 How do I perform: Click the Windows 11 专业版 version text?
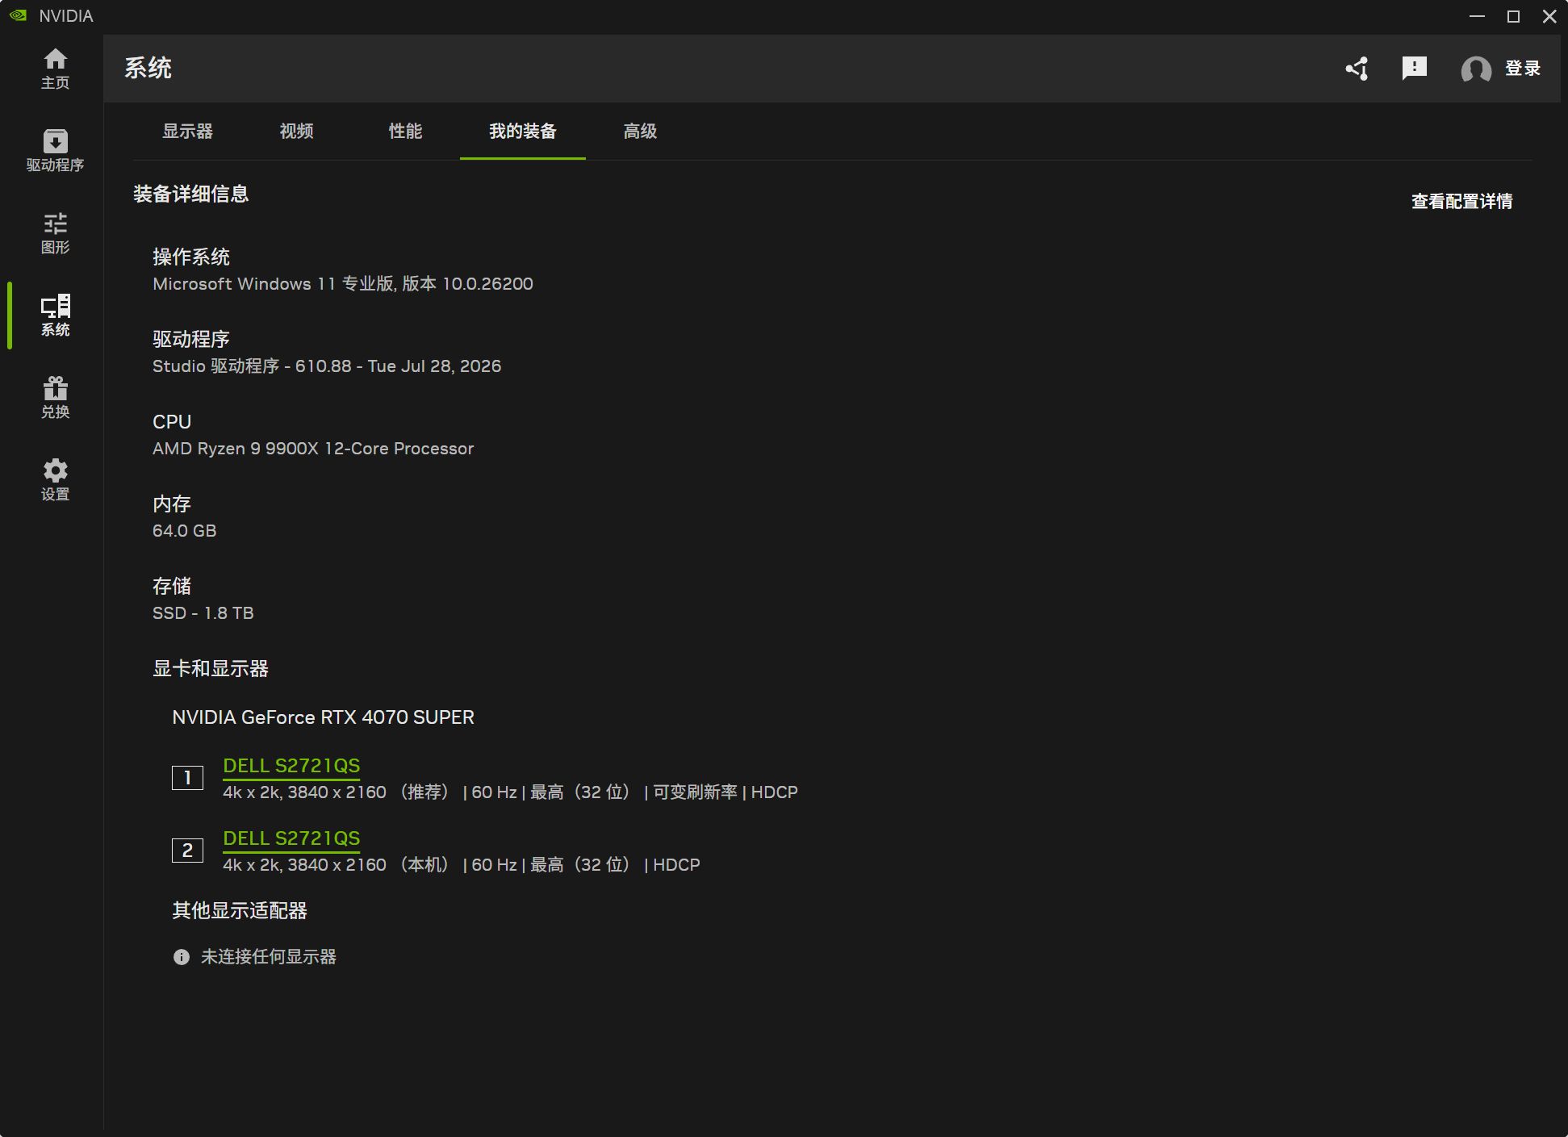(x=343, y=284)
